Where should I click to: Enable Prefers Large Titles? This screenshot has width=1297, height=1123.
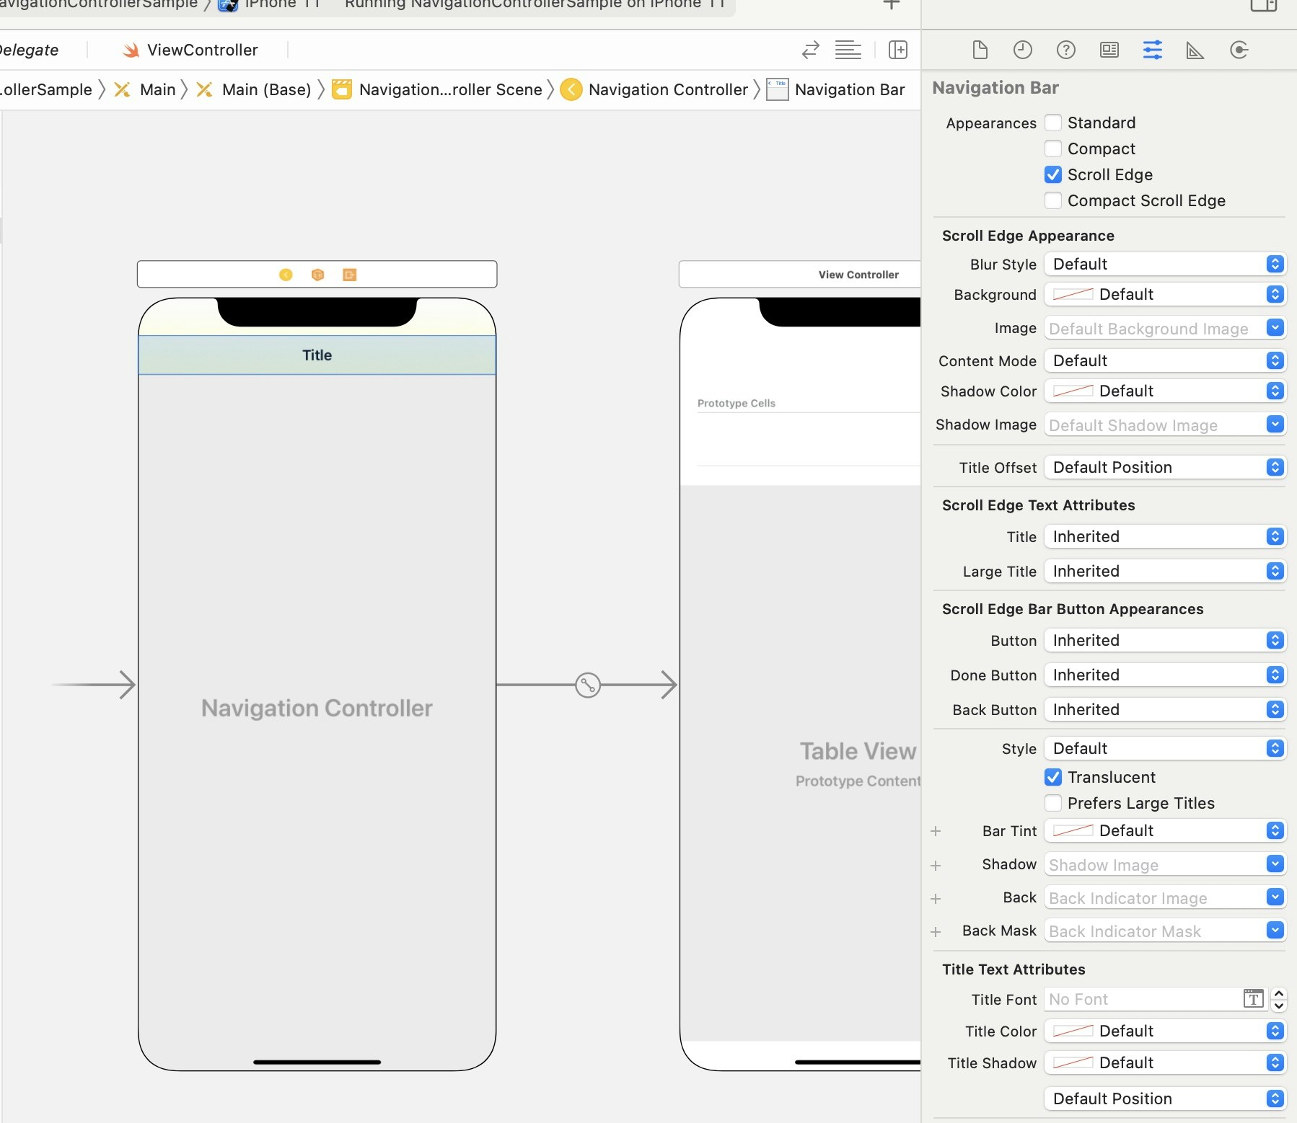(1053, 803)
